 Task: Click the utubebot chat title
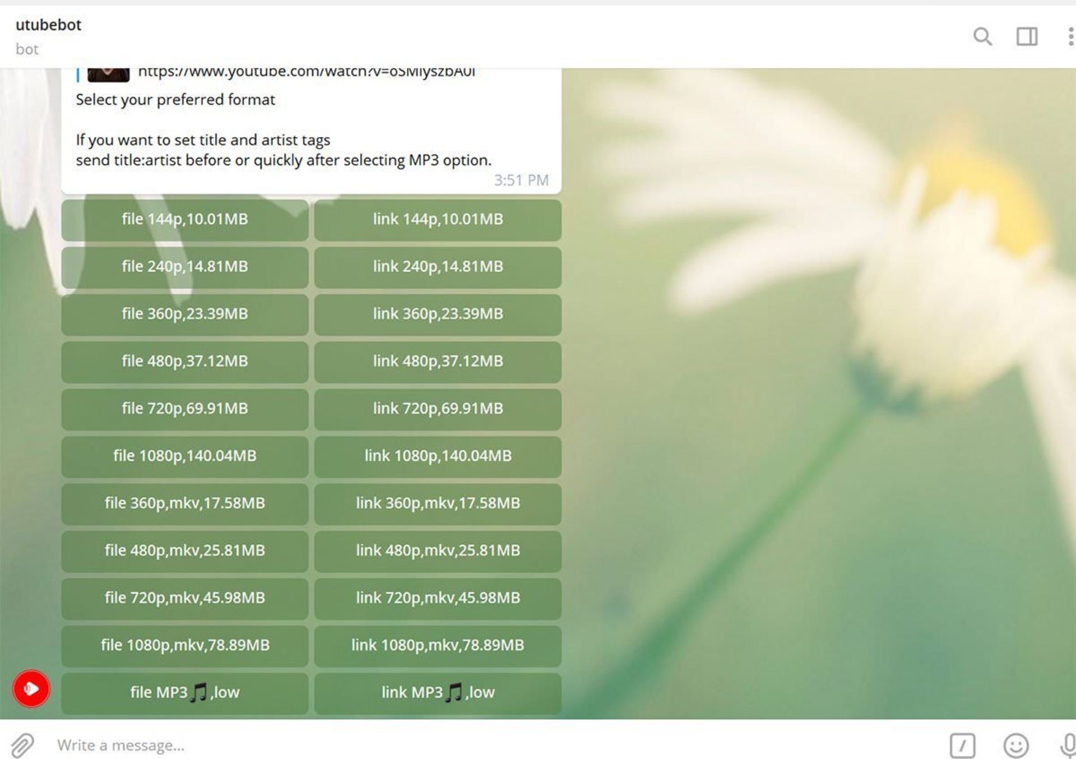(x=48, y=25)
